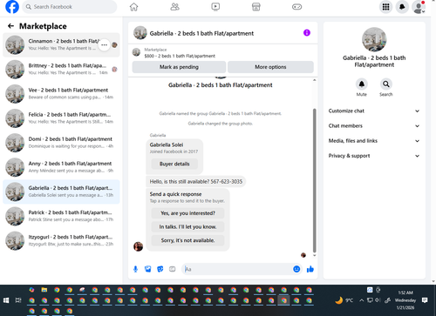
Task: Mute the Gabriella conversation
Action: click(361, 84)
